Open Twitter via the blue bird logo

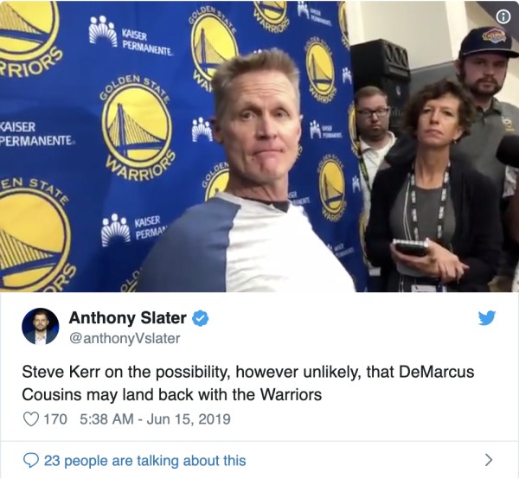click(486, 317)
